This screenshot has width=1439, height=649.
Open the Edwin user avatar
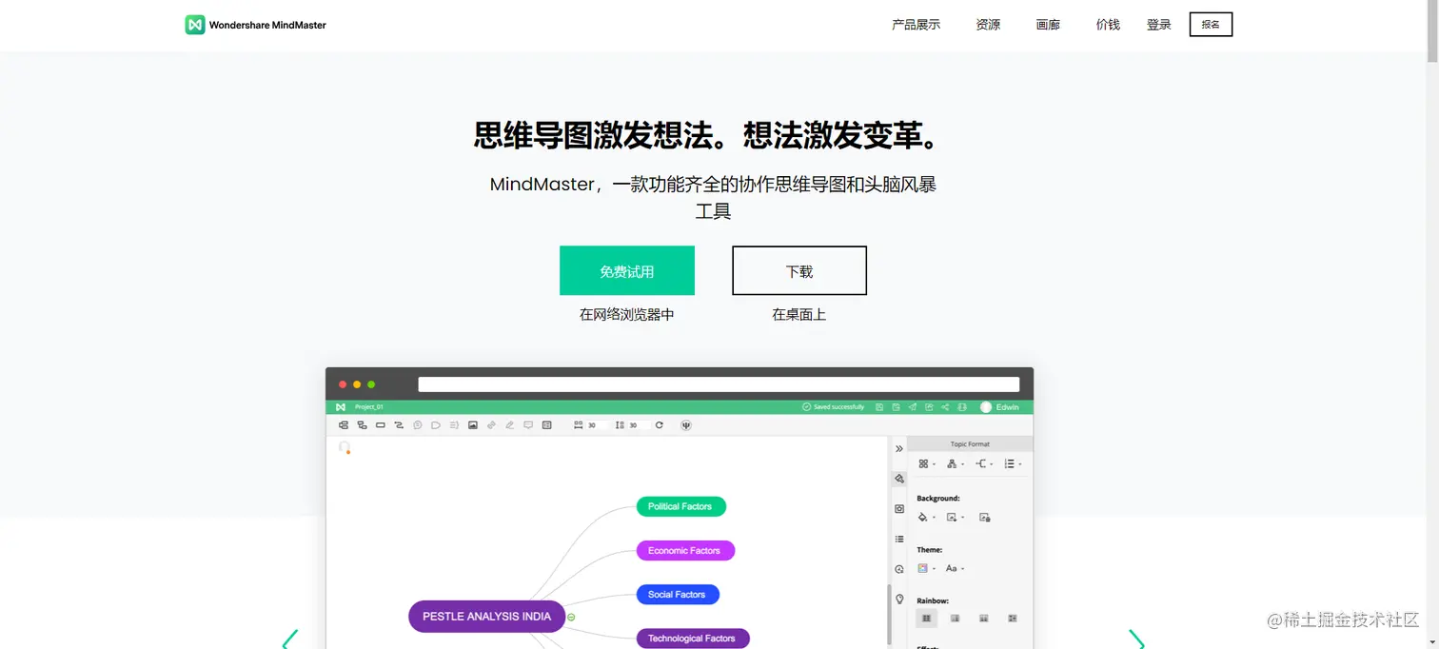[986, 407]
